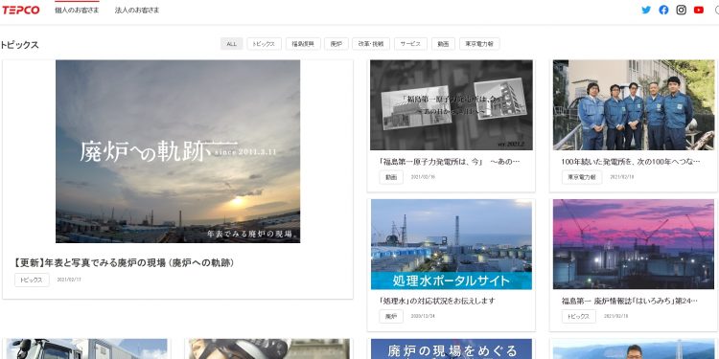The image size is (719, 359).
Task: Filter by 福島復興 category
Action: coord(303,44)
